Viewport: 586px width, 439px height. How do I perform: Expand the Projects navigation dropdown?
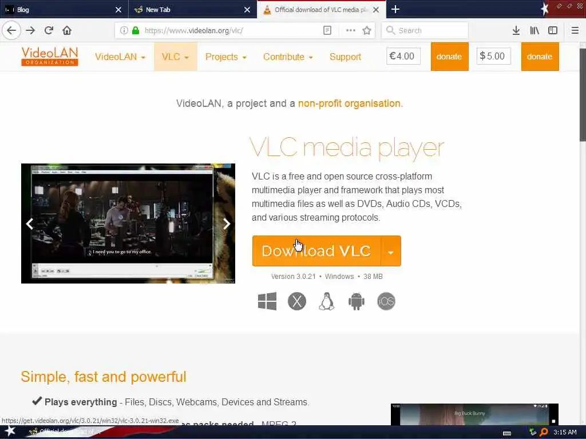(x=225, y=57)
